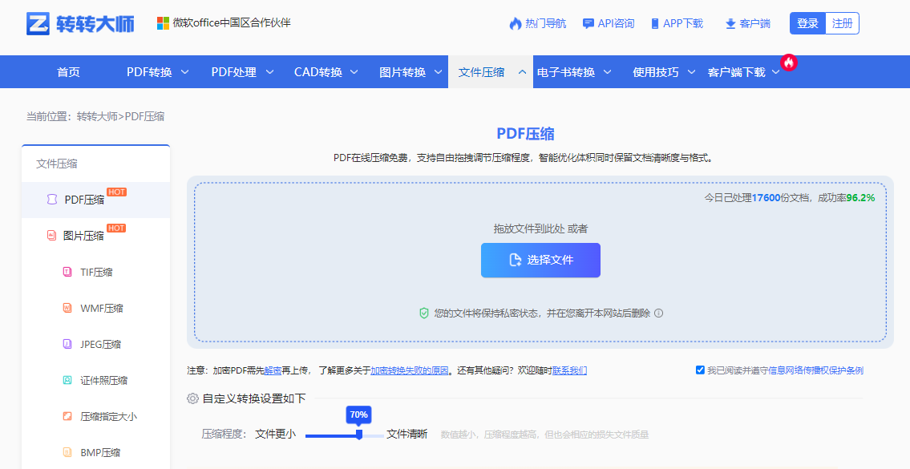Click the 拖放文件到此处 drop zone text
The width and height of the screenshot is (910, 469).
[x=540, y=228]
